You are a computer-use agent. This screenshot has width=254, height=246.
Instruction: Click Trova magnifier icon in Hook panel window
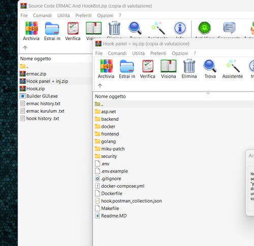pyautogui.click(x=210, y=66)
